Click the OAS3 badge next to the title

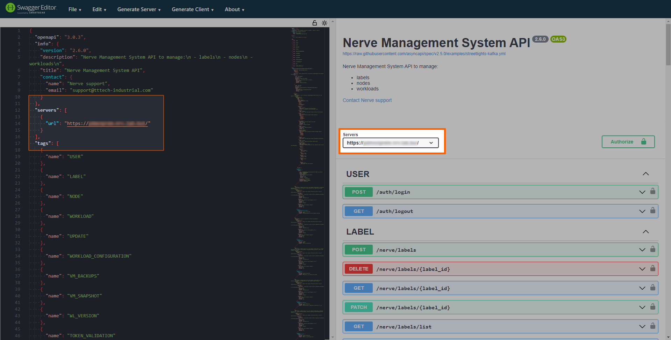pos(558,39)
